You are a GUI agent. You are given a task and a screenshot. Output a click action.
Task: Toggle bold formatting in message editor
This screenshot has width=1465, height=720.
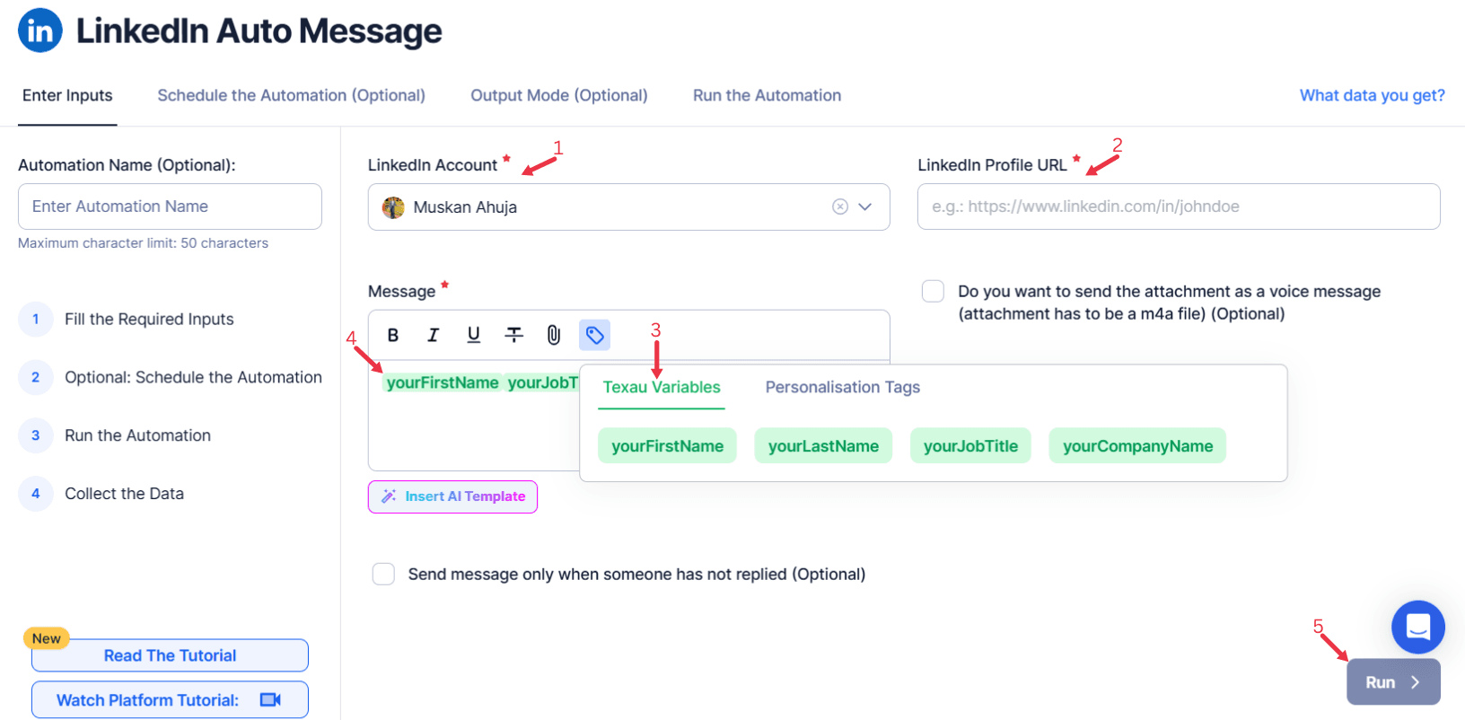tap(393, 335)
